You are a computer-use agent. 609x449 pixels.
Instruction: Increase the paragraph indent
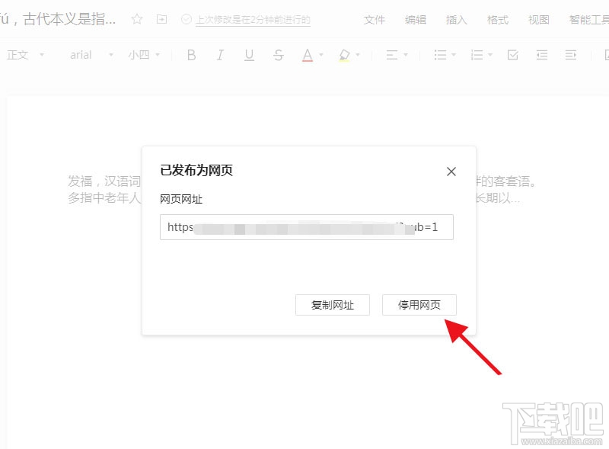(569, 55)
